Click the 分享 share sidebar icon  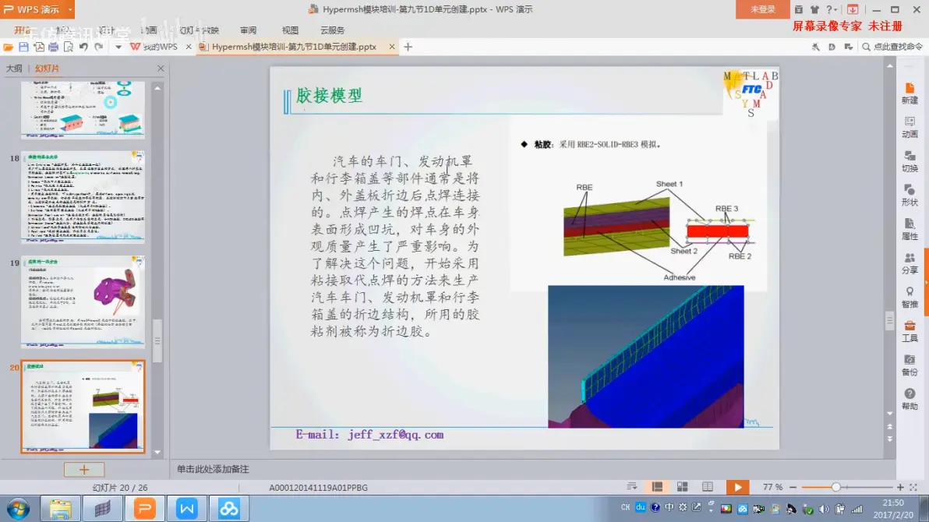tap(910, 263)
